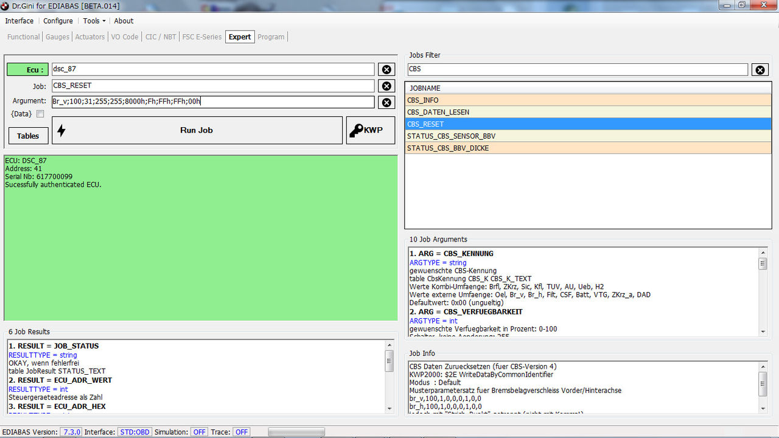Click the green Ecu button
The width and height of the screenshot is (779, 438).
(x=27, y=70)
